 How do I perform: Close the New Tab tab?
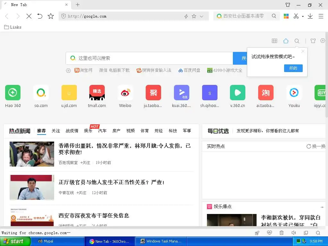66,4
